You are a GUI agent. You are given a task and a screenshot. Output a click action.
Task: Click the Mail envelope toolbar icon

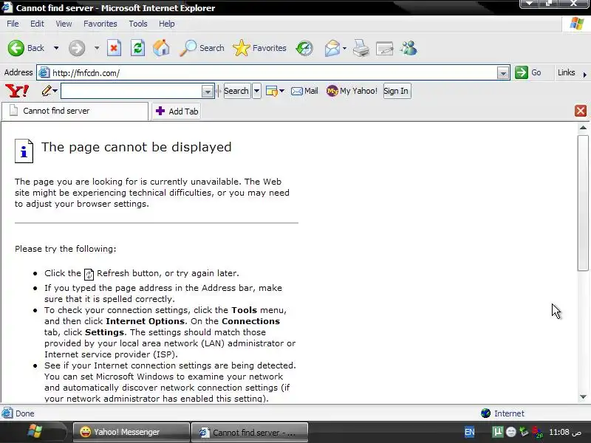pos(332,48)
